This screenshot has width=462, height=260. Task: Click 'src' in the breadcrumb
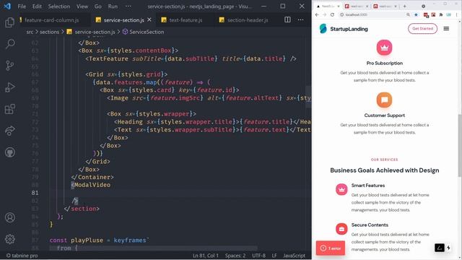pos(30,32)
